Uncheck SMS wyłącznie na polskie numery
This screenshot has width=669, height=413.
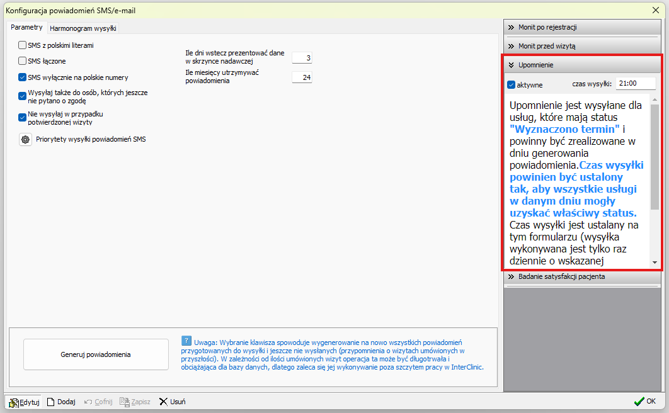tap(23, 77)
